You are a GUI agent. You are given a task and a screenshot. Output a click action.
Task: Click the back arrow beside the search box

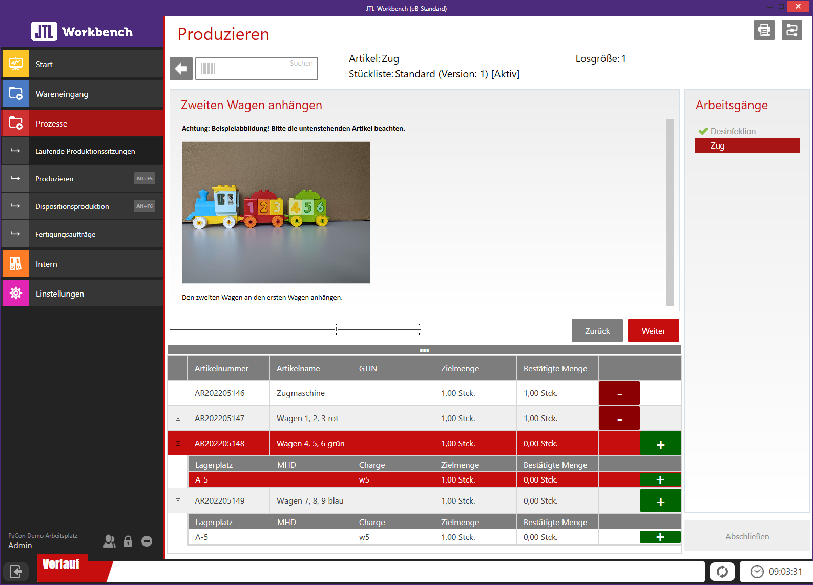tap(181, 69)
